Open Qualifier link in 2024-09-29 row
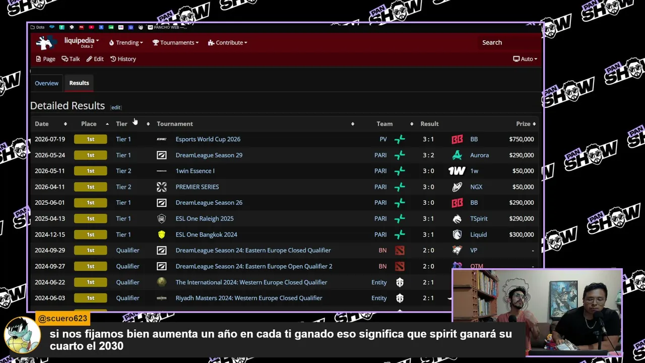The image size is (645, 363). tap(127, 251)
